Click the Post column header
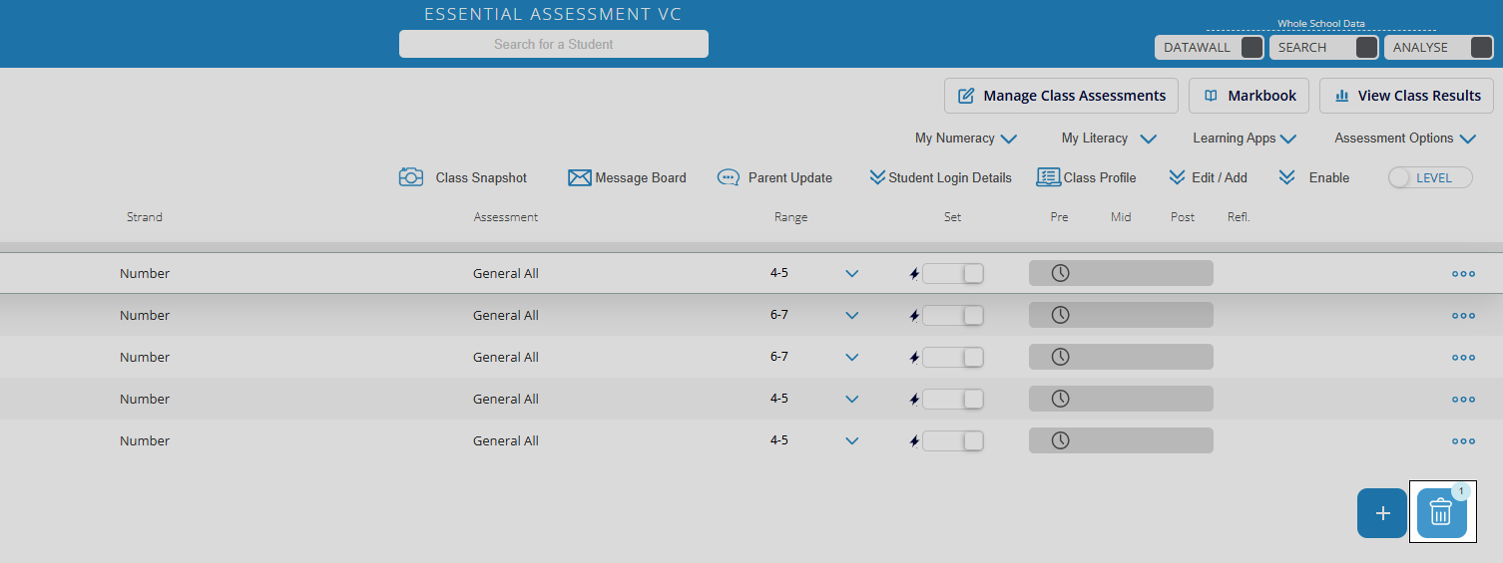Screen dimensions: 1503x563 [x=1183, y=217]
